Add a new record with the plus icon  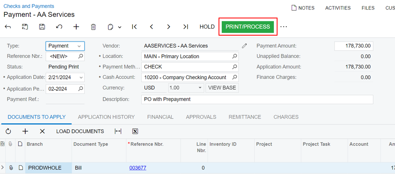76,27
